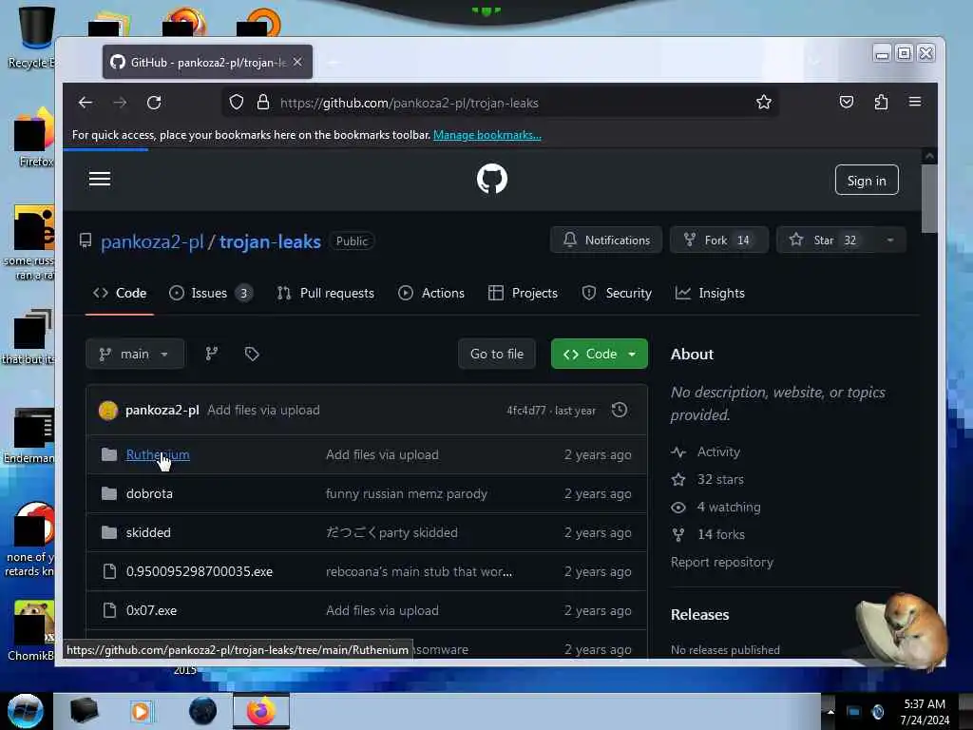The width and height of the screenshot is (973, 730).
Task: Click Releases heading link
Action: coord(700,615)
